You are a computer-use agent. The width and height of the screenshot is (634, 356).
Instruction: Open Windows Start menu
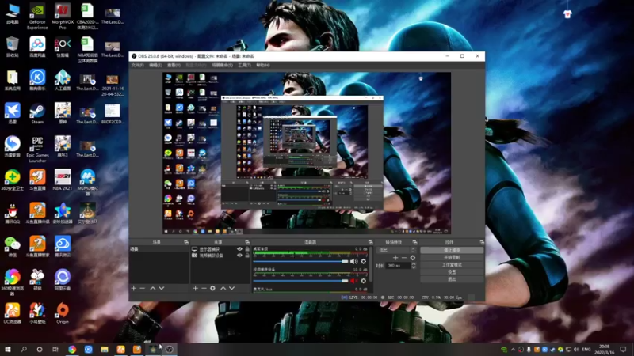coord(8,349)
